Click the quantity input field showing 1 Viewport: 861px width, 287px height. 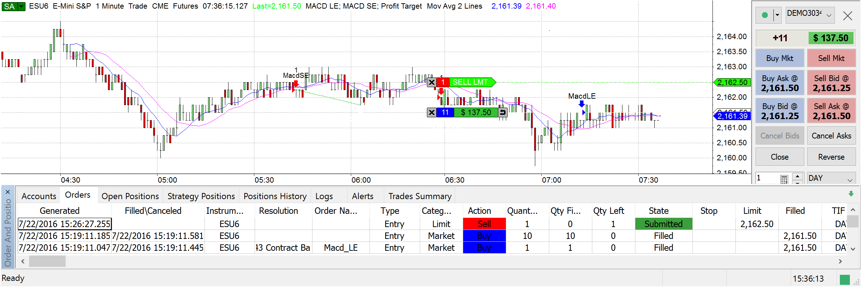(767, 178)
